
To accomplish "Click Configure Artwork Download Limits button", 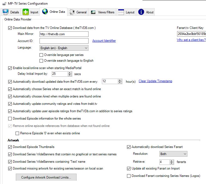I will [46, 177].
